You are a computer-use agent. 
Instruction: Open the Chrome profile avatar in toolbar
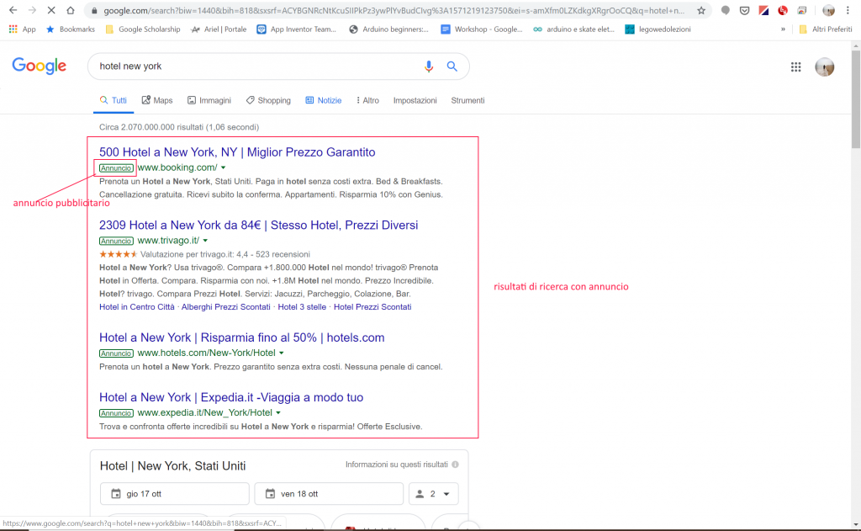828,10
